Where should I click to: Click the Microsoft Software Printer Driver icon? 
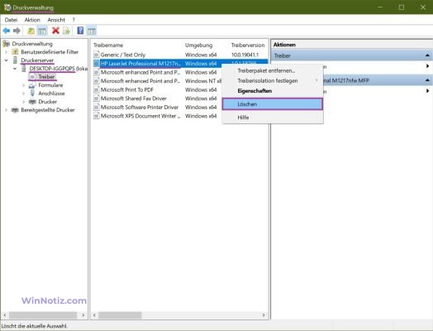coord(96,108)
